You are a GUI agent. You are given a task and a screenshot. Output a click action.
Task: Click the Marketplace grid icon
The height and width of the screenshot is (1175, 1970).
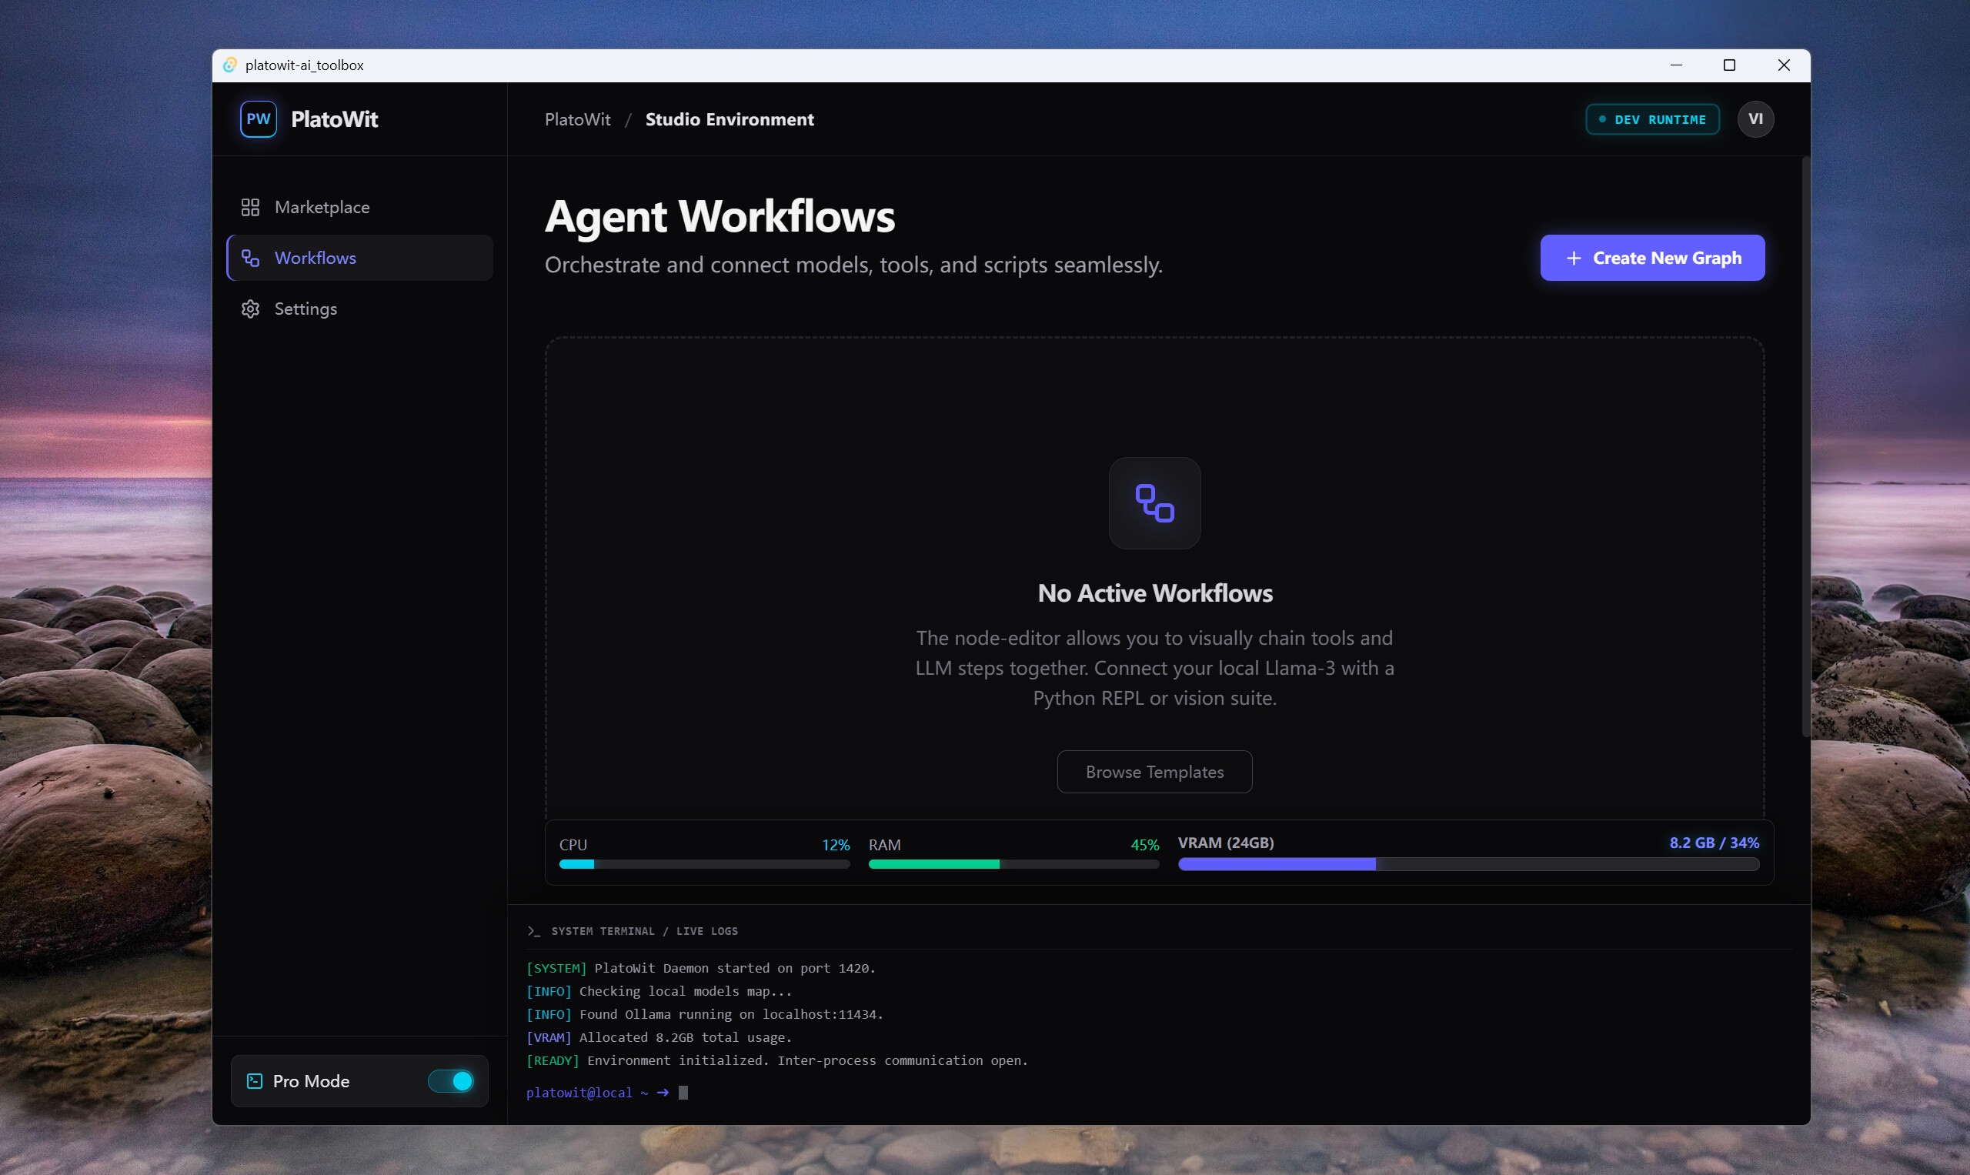click(250, 208)
